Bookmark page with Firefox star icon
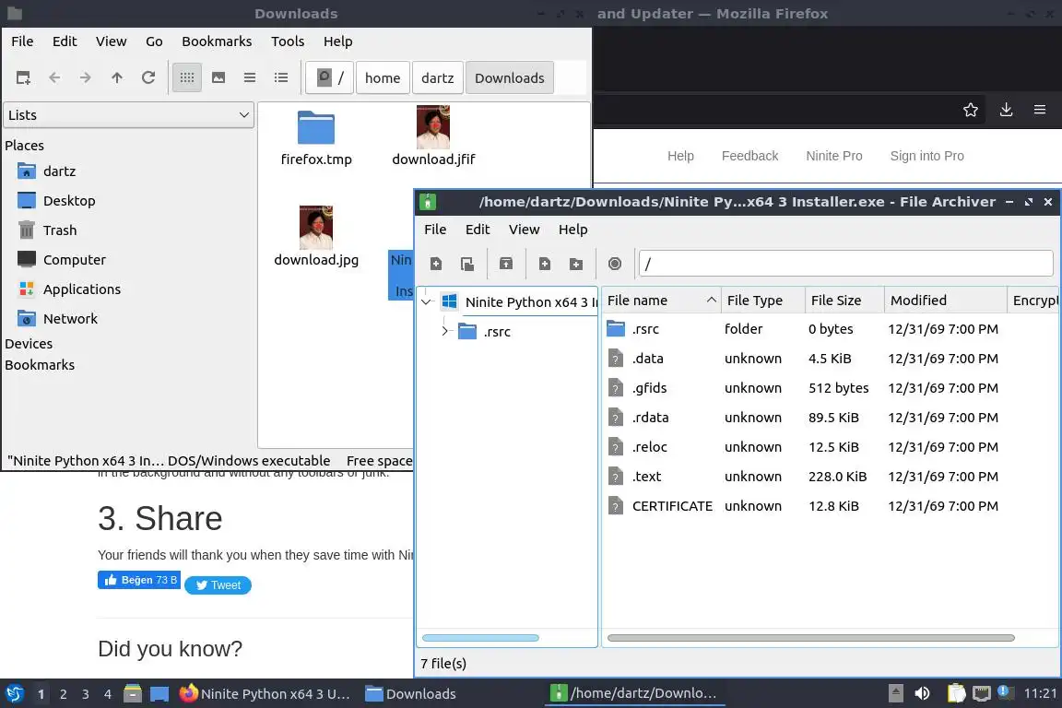Viewport: 1062px width, 708px height. tap(971, 110)
